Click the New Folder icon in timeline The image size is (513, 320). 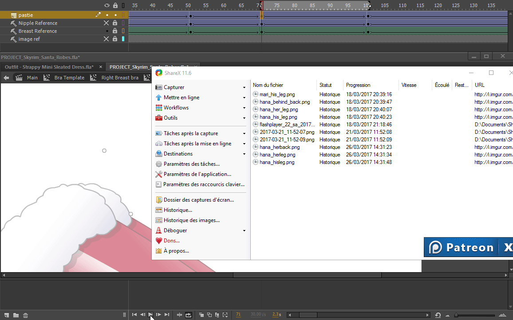tap(16, 315)
